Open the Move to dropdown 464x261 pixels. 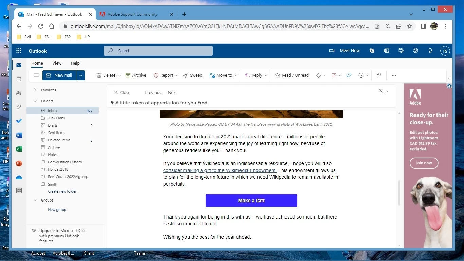(236, 75)
